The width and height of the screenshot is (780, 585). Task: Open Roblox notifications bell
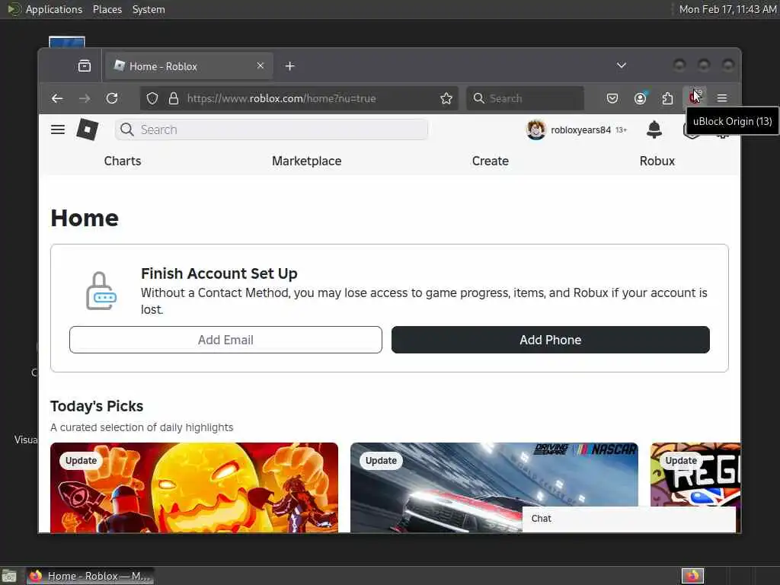point(654,129)
